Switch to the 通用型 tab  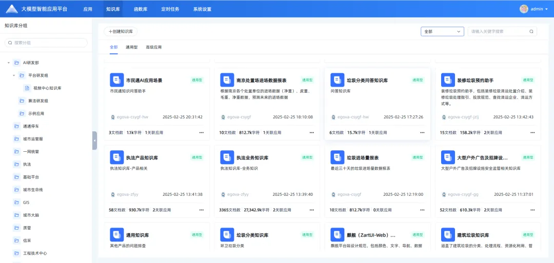click(131, 47)
